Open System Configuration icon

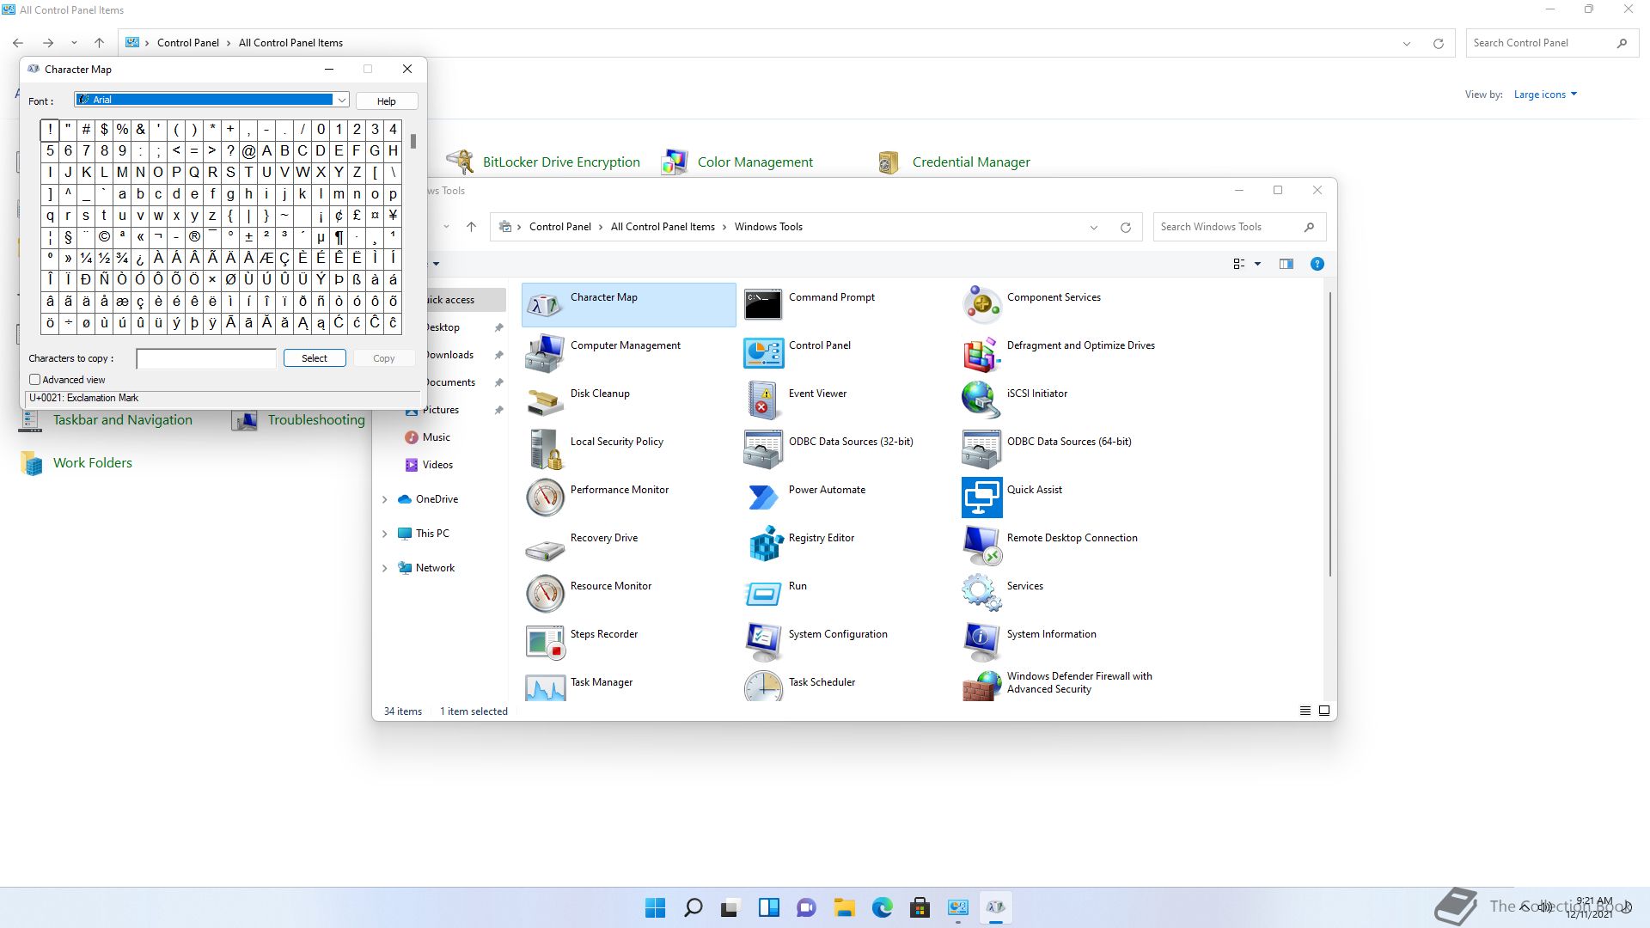tap(763, 641)
